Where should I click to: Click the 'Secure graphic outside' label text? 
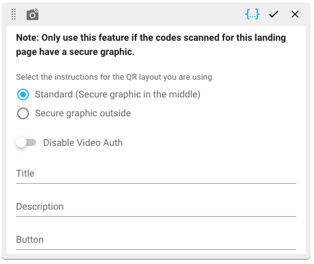click(x=83, y=113)
